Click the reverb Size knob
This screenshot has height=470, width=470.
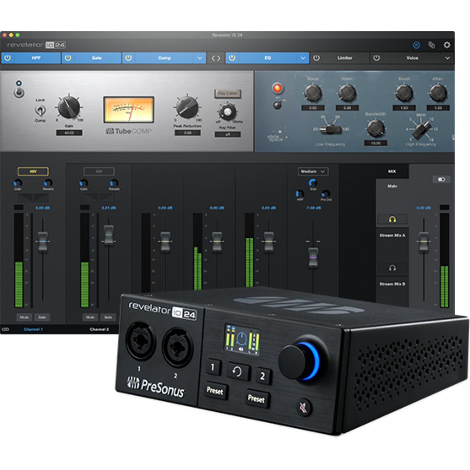pyautogui.click(x=313, y=183)
